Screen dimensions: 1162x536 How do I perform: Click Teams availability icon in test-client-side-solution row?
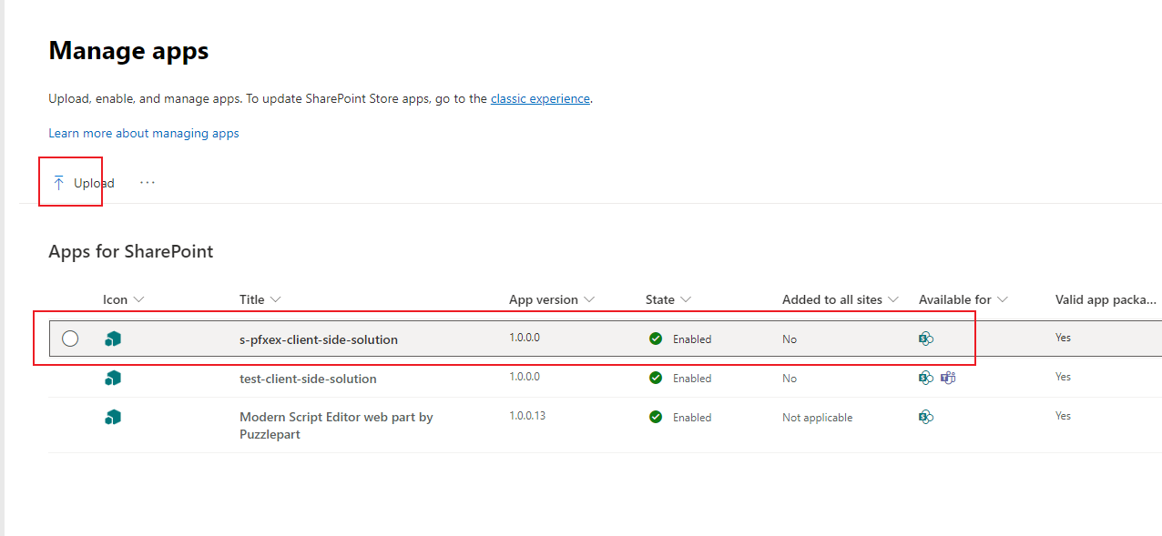coord(948,378)
